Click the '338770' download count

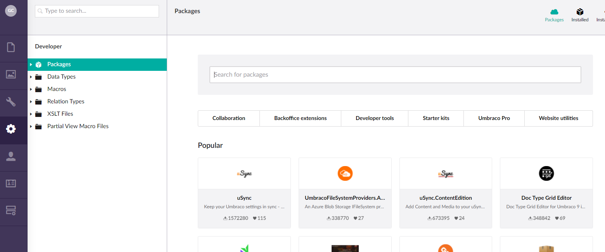pos(340,218)
